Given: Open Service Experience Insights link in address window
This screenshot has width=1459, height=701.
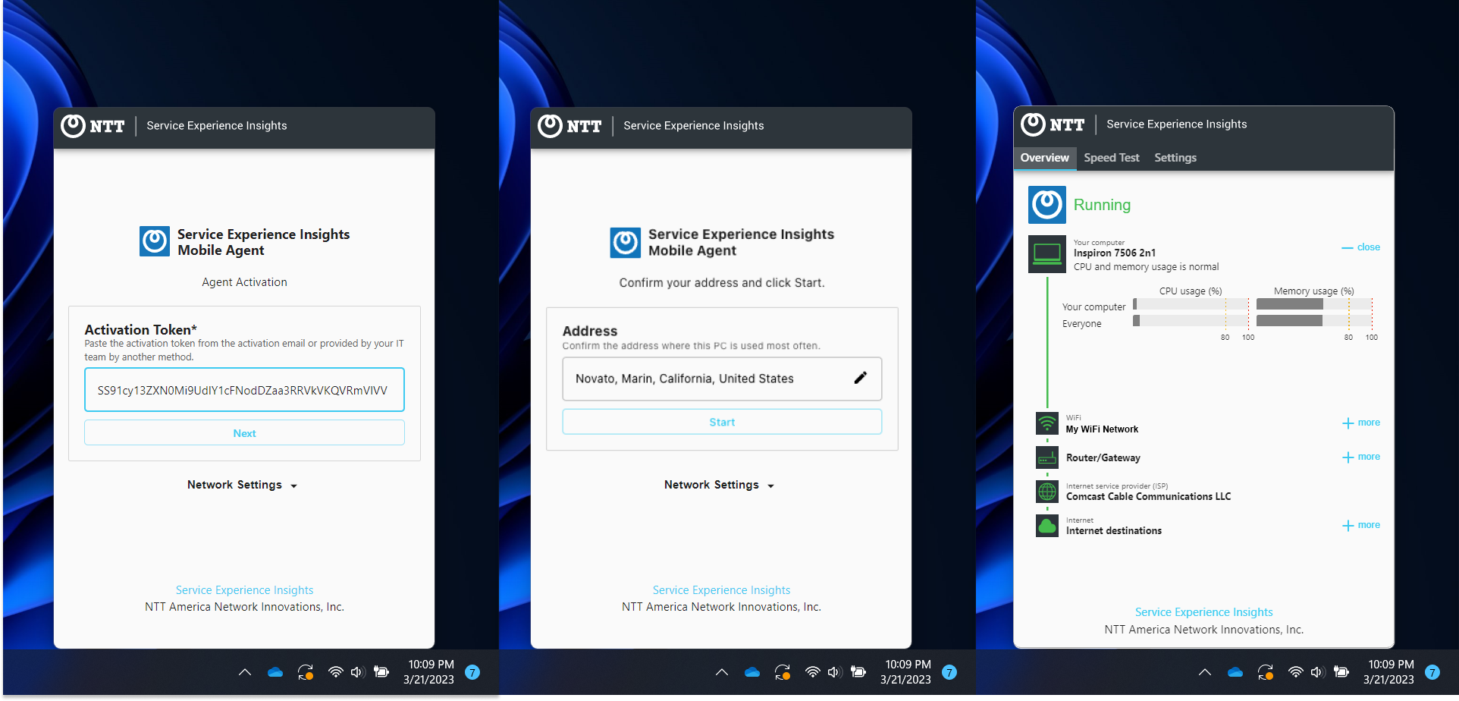Looking at the screenshot, I should click(x=721, y=590).
